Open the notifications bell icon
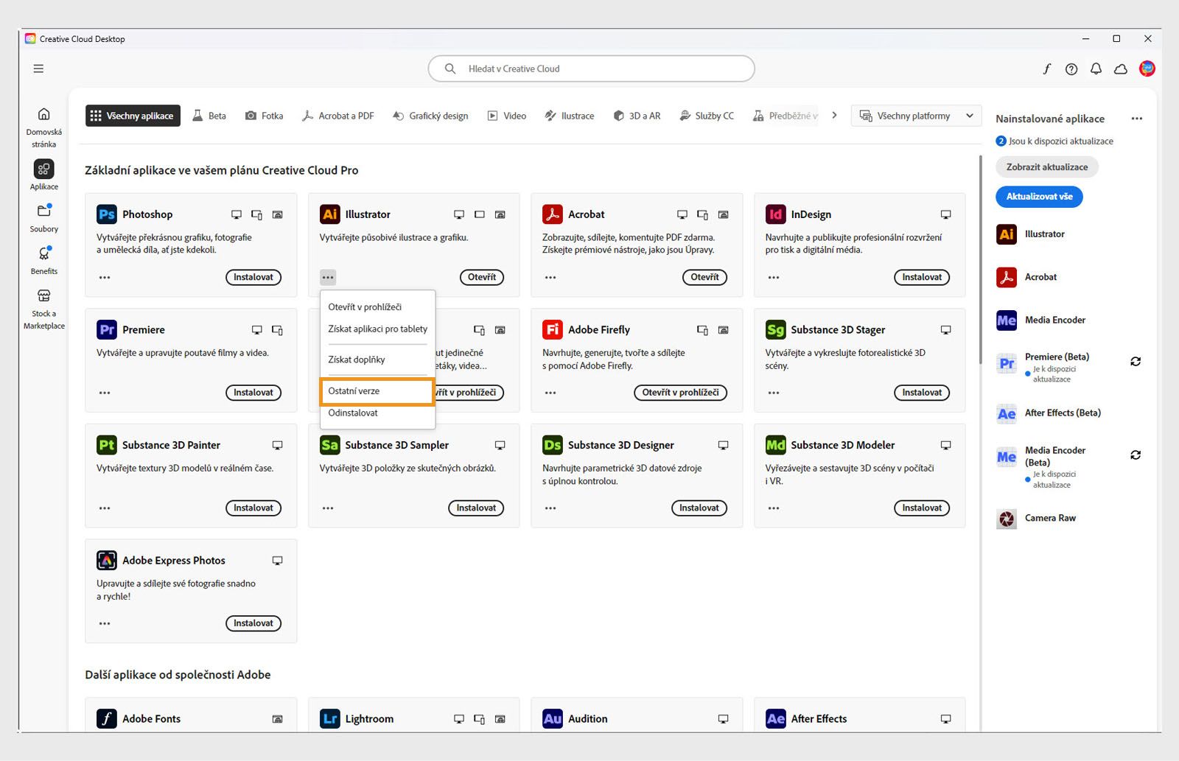 [1096, 69]
